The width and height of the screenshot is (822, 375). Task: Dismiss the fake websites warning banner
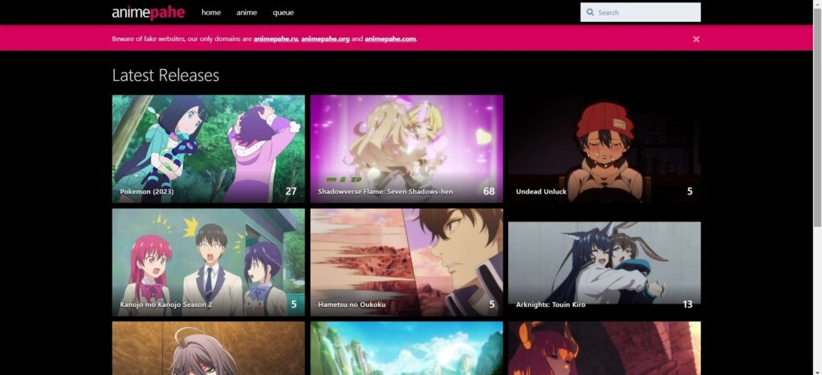pyautogui.click(x=696, y=39)
